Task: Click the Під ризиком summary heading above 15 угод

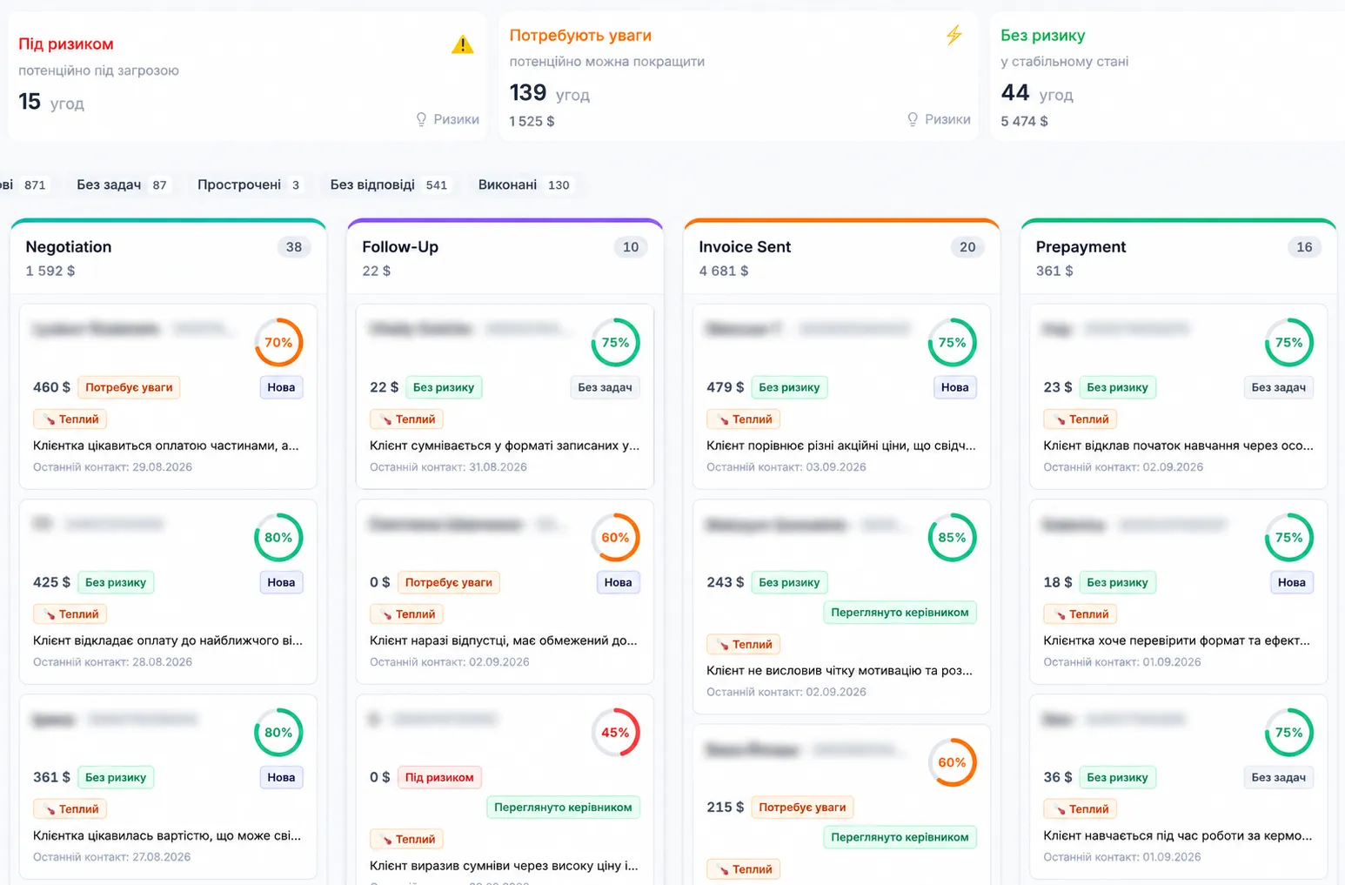Action: coord(66,44)
